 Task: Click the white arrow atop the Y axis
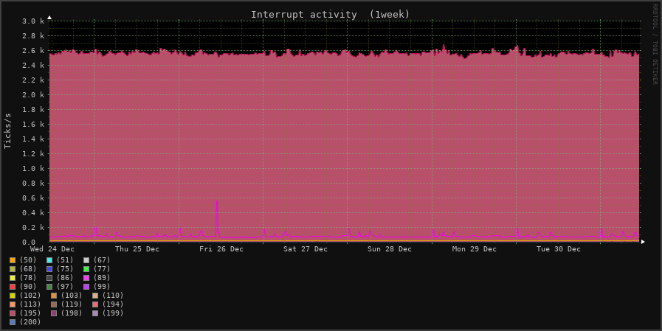(x=49, y=17)
